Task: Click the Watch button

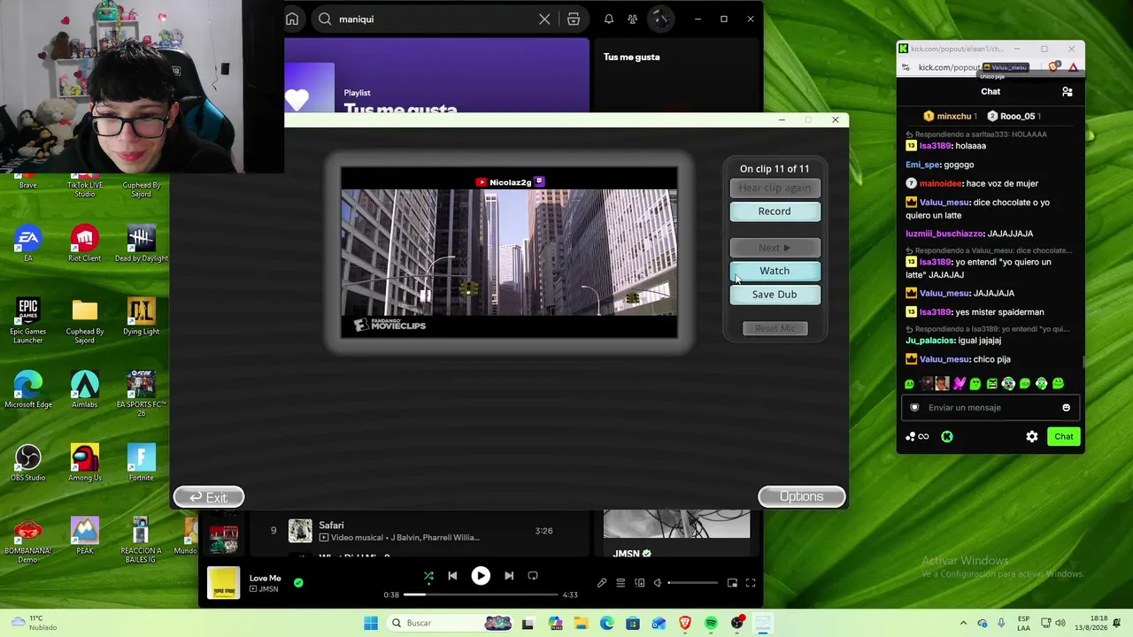Action: [775, 271]
